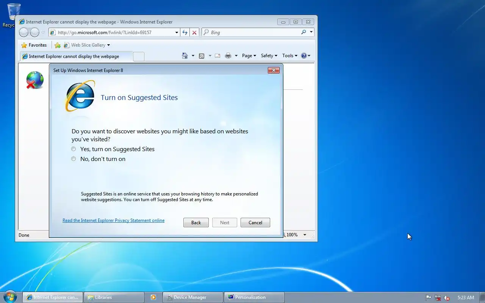Select 'No, don't turn on' radio

[x=74, y=159]
